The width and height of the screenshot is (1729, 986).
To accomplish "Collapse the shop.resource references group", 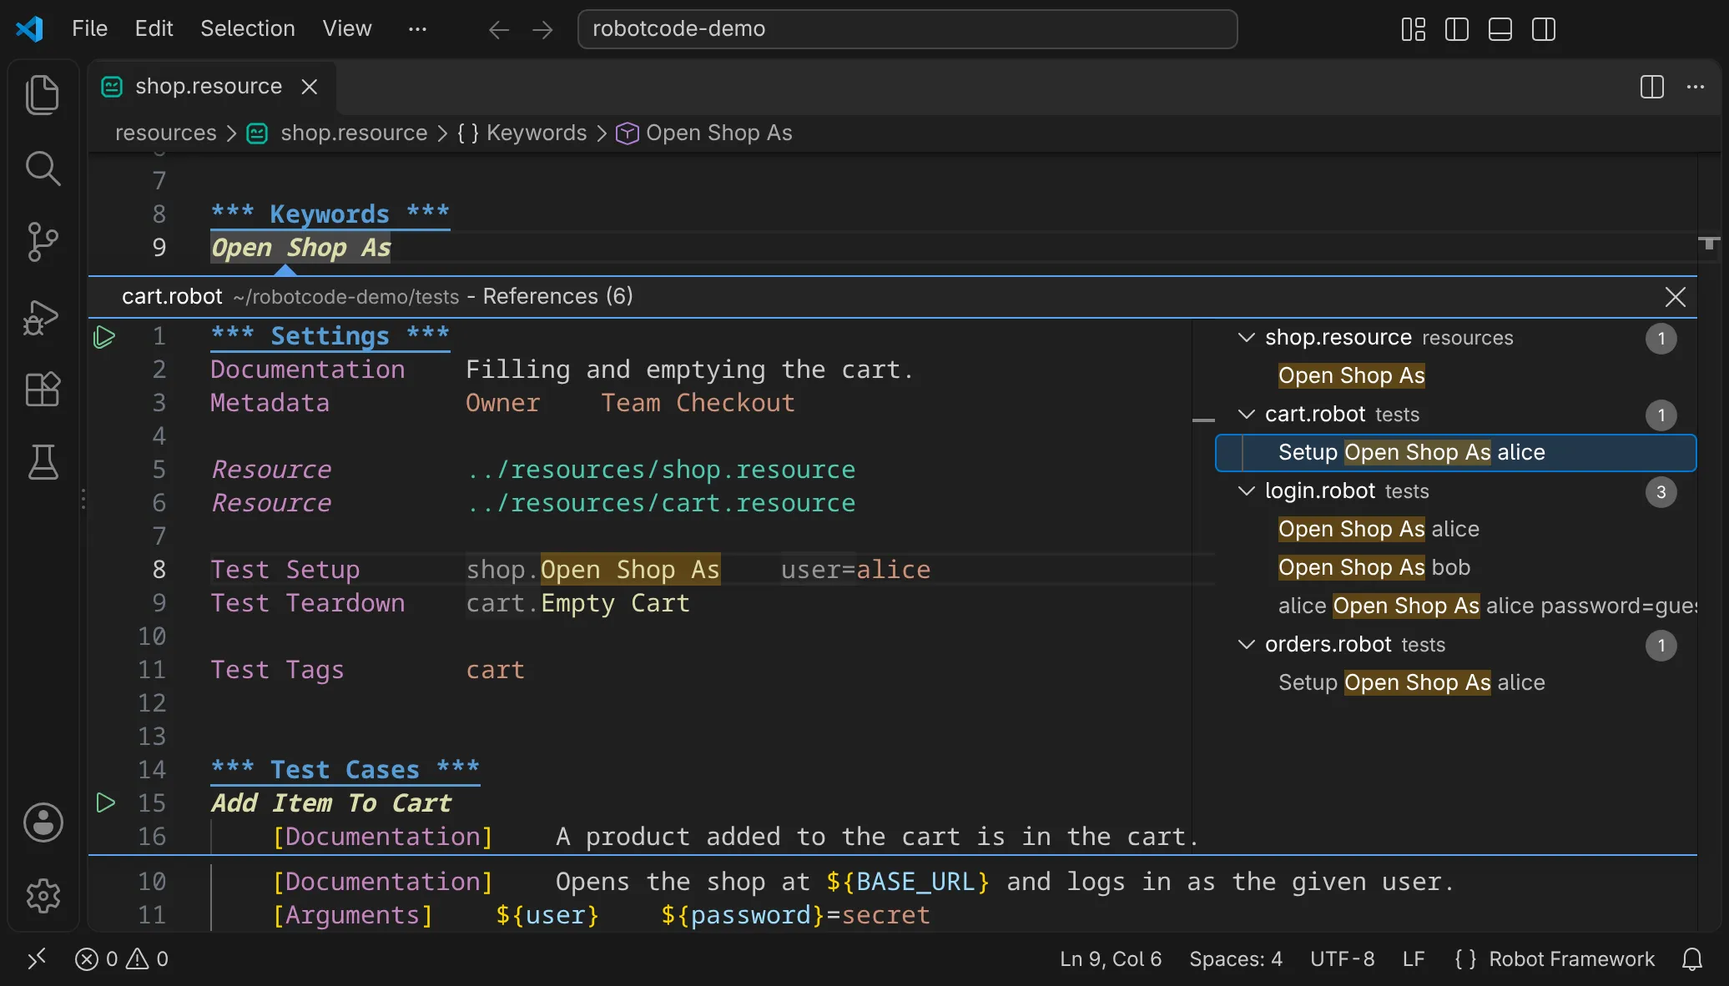I will [x=1246, y=338].
